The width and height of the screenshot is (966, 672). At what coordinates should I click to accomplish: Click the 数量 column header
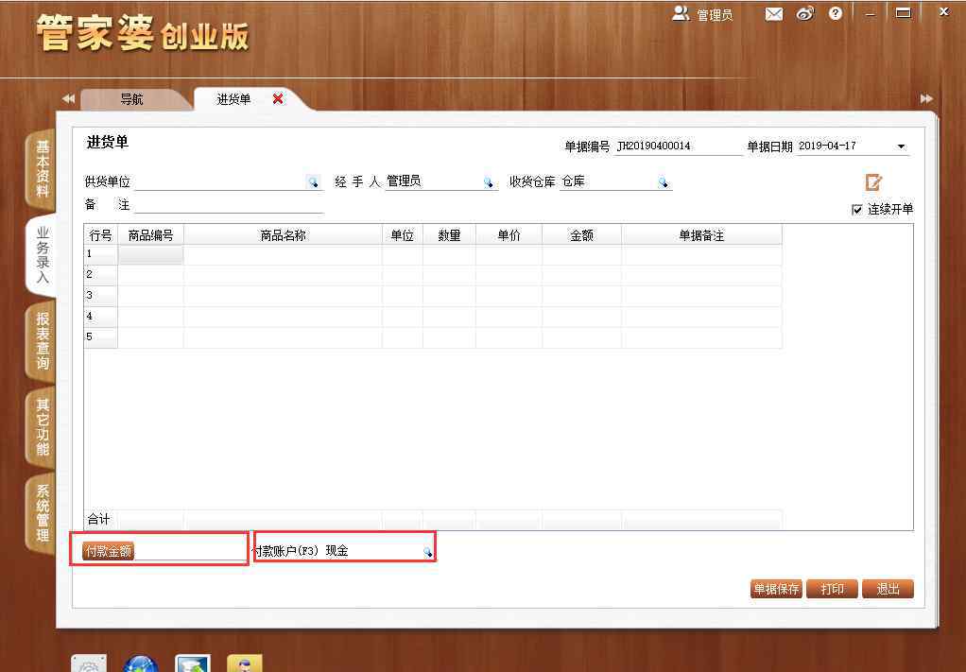449,235
